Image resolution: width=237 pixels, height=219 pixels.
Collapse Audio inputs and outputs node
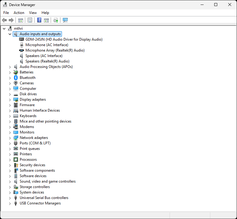pyautogui.click(x=10, y=34)
